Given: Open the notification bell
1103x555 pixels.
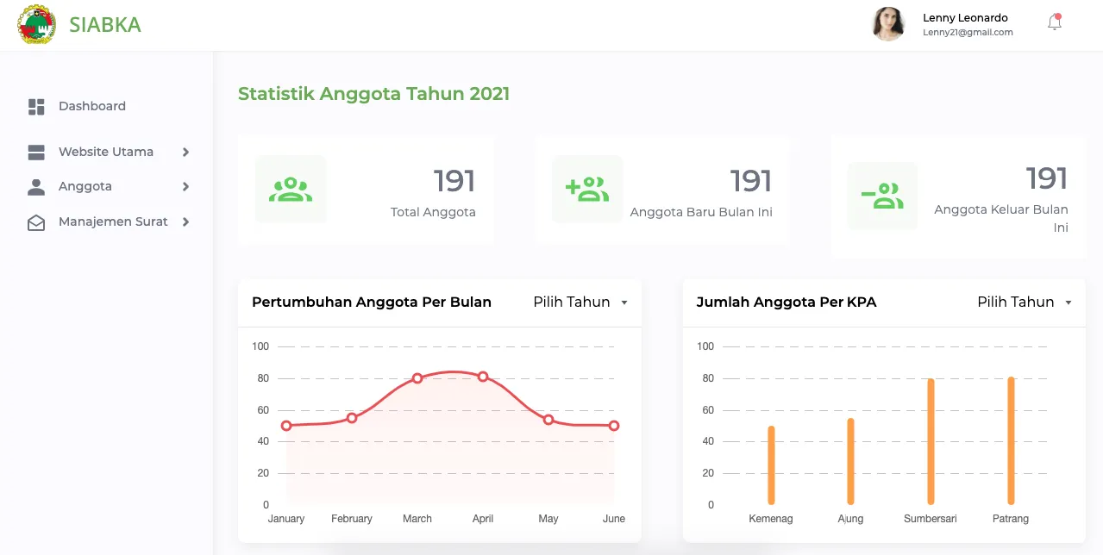Looking at the screenshot, I should coord(1054,23).
